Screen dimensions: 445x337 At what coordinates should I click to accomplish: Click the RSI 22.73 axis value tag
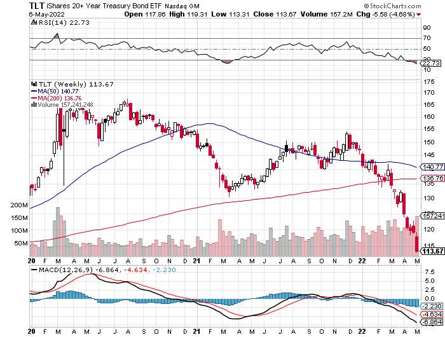[x=432, y=63]
